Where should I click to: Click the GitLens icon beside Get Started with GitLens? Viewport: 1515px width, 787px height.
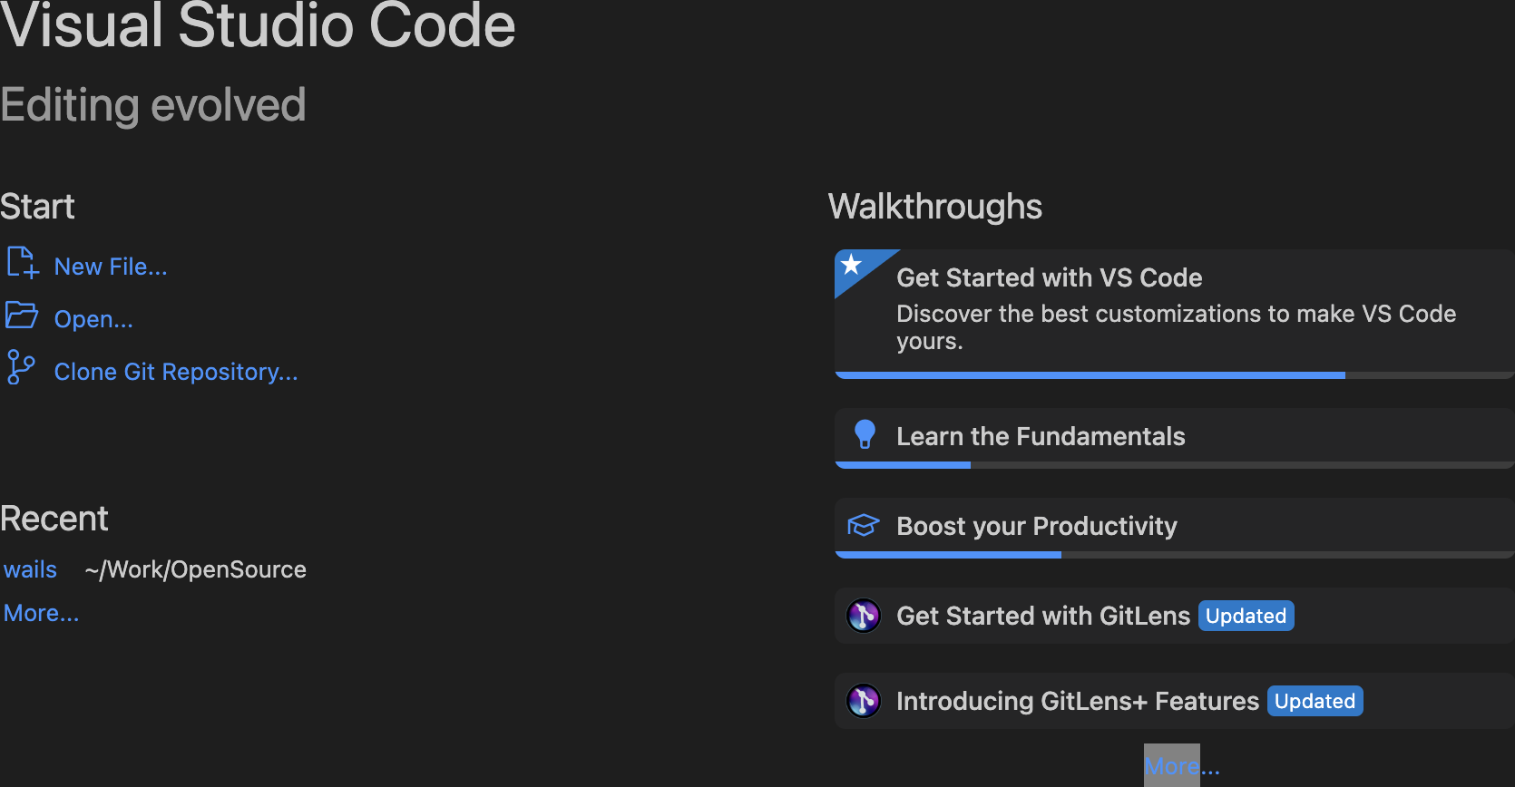pyautogui.click(x=864, y=616)
